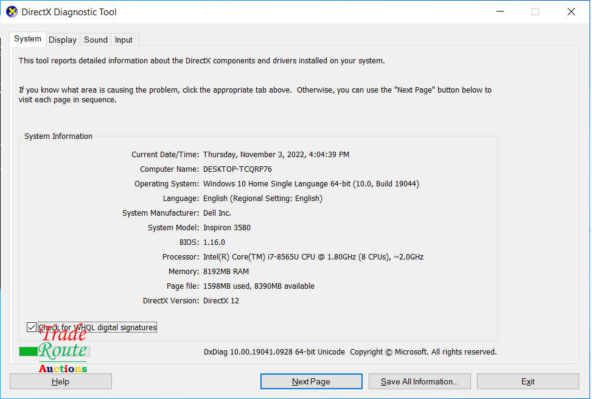
Task: Click the computer name DESKTOP-TCQRP76
Action: (237, 169)
